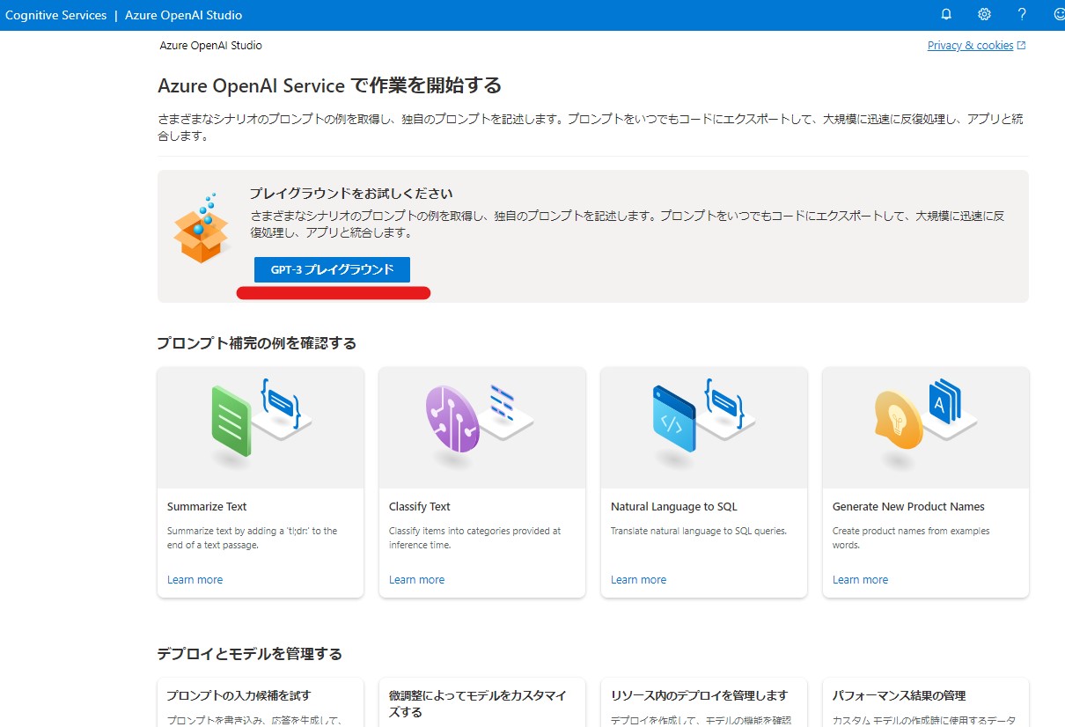
Task: Open the feedback smiley icon
Action: pos(1059,14)
